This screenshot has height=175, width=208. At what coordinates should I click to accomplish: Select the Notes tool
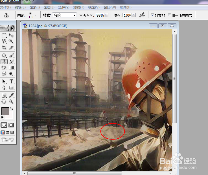coord(4,95)
